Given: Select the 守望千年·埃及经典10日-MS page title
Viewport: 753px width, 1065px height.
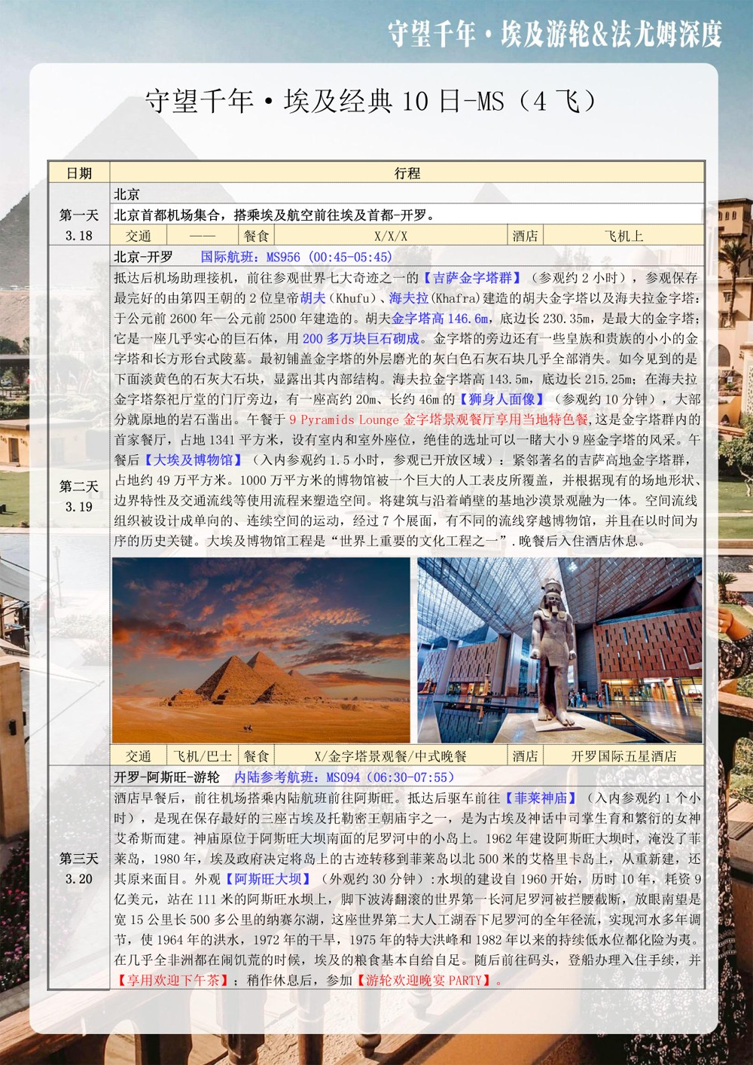Looking at the screenshot, I should (x=370, y=101).
